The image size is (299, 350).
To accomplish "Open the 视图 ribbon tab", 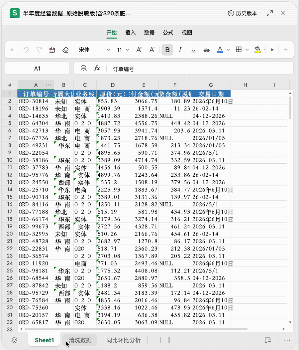I will pyautogui.click(x=187, y=33).
